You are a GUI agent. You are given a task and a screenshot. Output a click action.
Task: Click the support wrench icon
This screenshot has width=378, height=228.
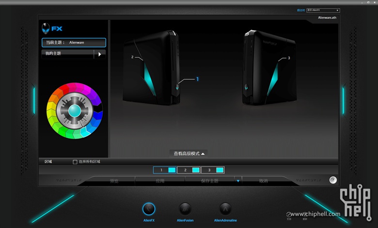coord(288,214)
